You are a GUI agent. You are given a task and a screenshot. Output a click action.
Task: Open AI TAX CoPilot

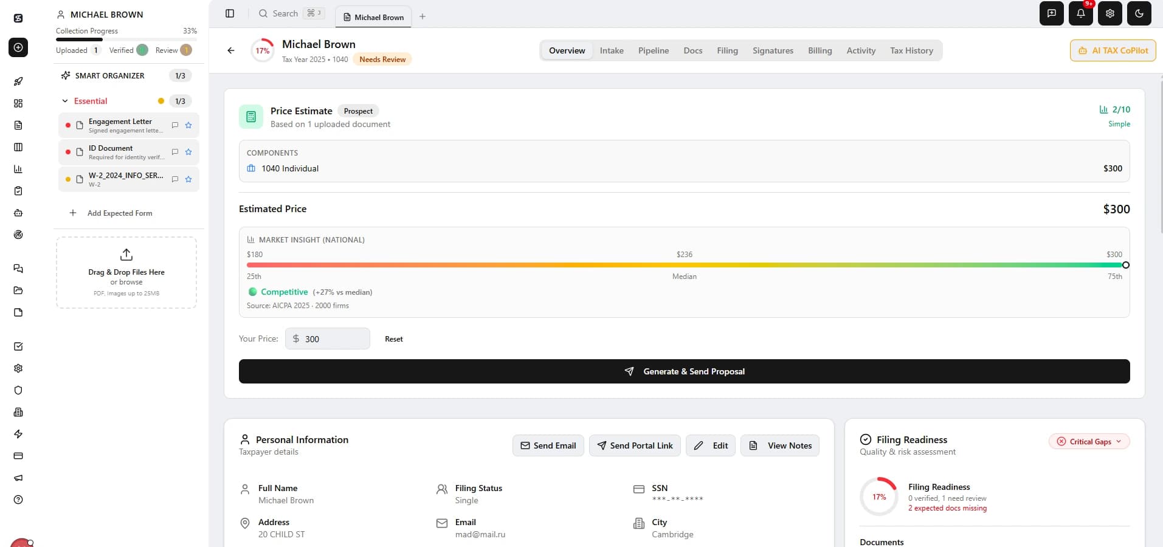(x=1113, y=50)
